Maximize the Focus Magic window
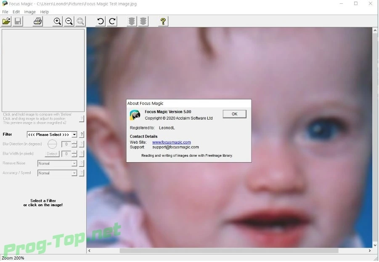 pyautogui.click(x=356, y=4)
